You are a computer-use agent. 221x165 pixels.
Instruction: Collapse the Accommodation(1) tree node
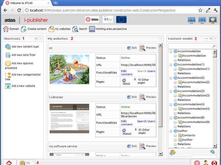171,65
